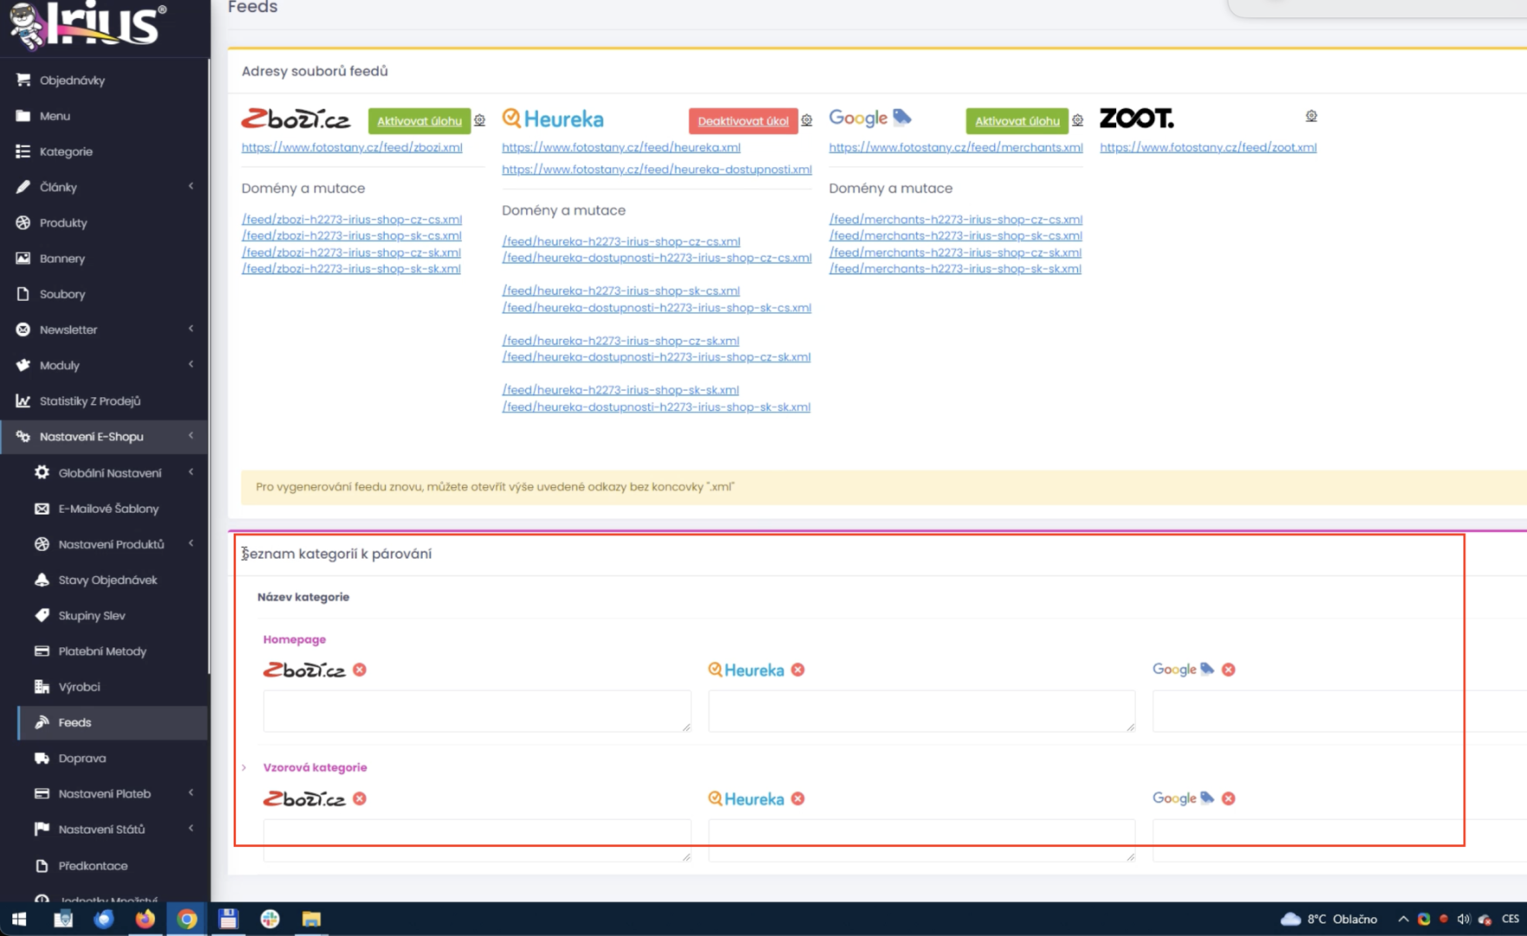Expand the Moduly submenu arrow
The width and height of the screenshot is (1527, 936).
tap(191, 365)
